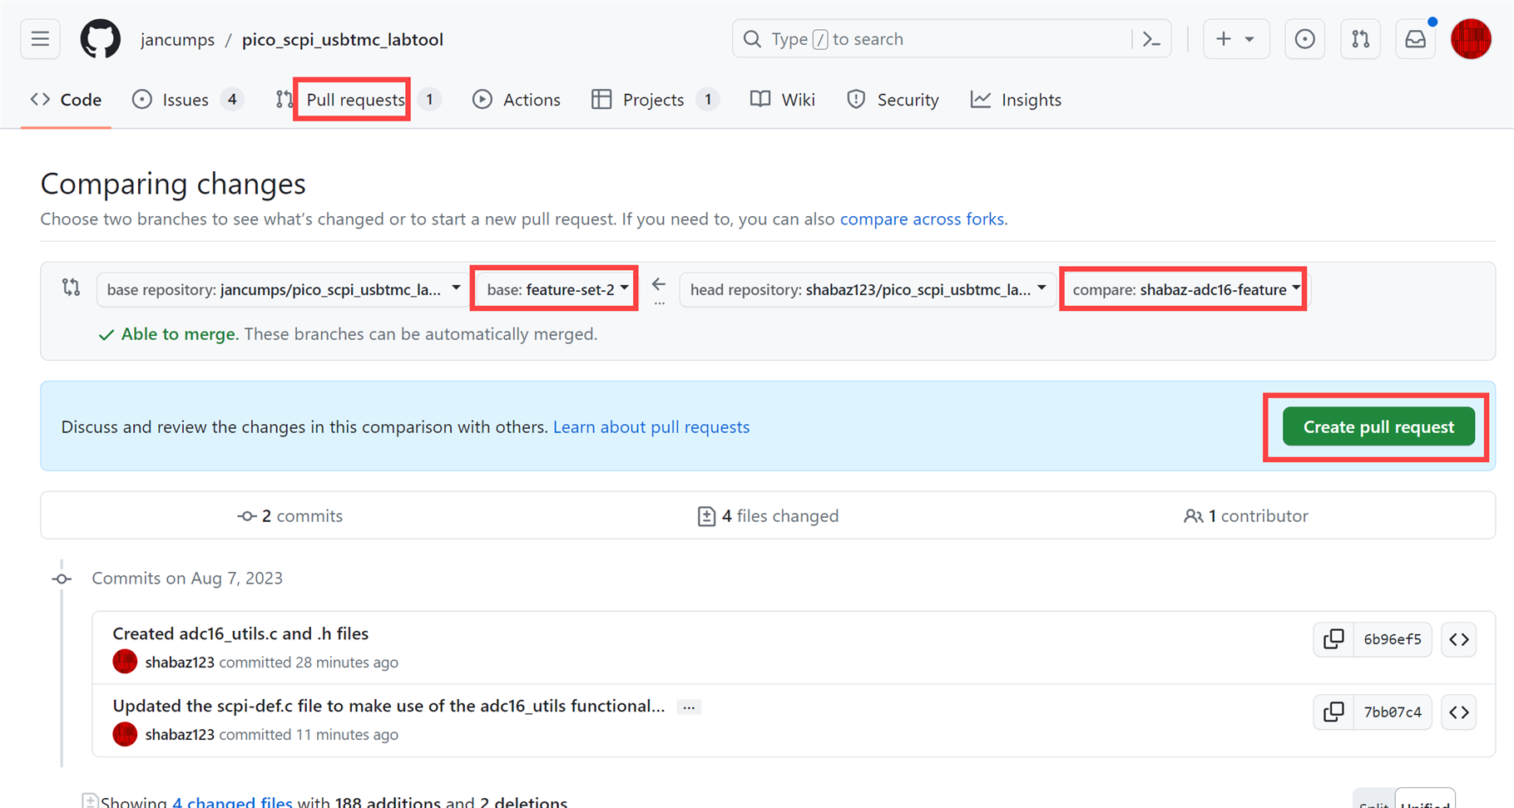Open the head repository dropdown

[x=866, y=289]
